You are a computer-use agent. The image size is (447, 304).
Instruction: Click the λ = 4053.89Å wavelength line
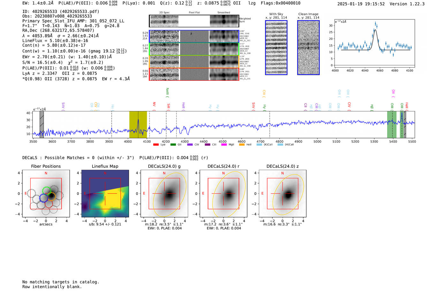tap(61, 36)
